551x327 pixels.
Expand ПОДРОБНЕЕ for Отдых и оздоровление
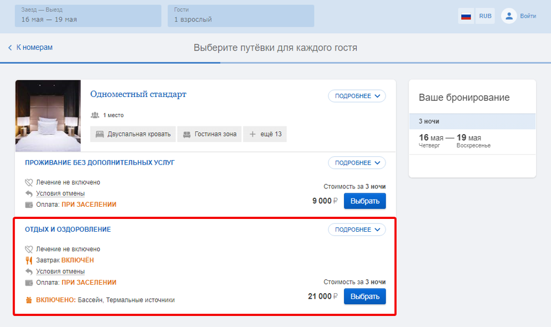(357, 229)
